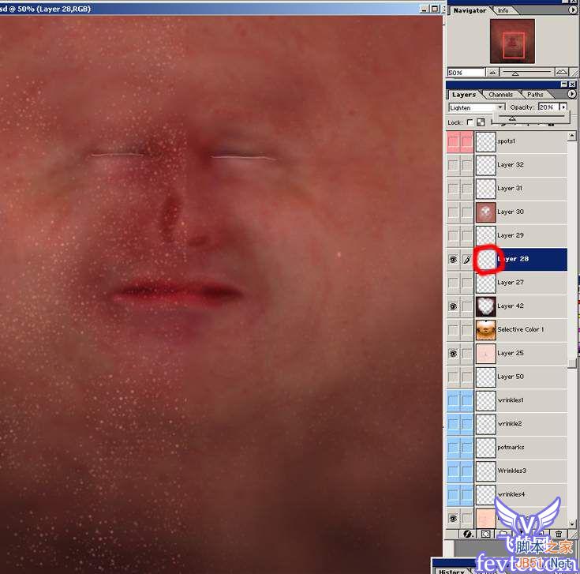Maximize the document window
This screenshot has width=580, height=574.
(x=435, y=9)
